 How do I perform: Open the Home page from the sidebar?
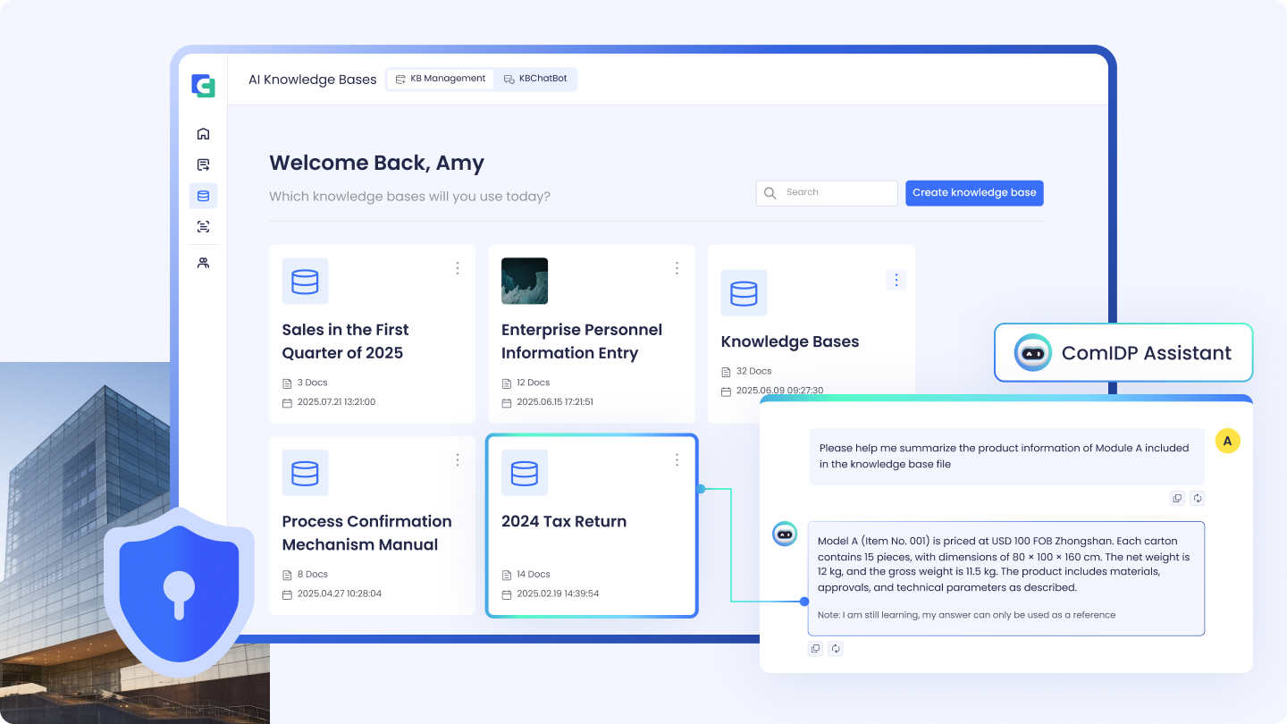click(x=203, y=132)
